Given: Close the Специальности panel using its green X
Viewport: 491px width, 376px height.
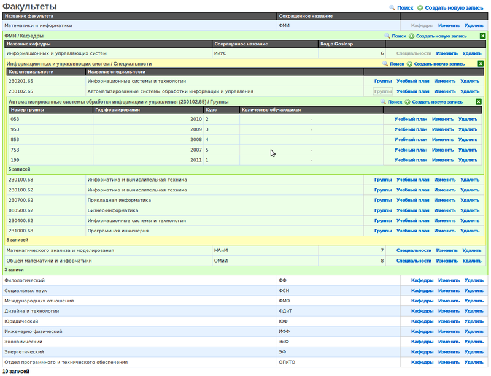Looking at the screenshot, I should (x=481, y=64).
